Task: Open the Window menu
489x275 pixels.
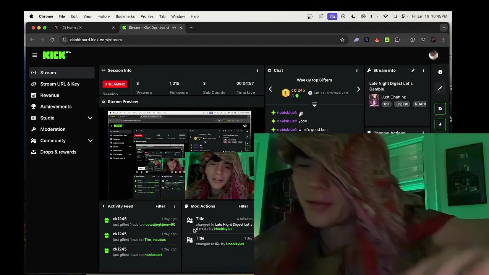Action: [178, 16]
